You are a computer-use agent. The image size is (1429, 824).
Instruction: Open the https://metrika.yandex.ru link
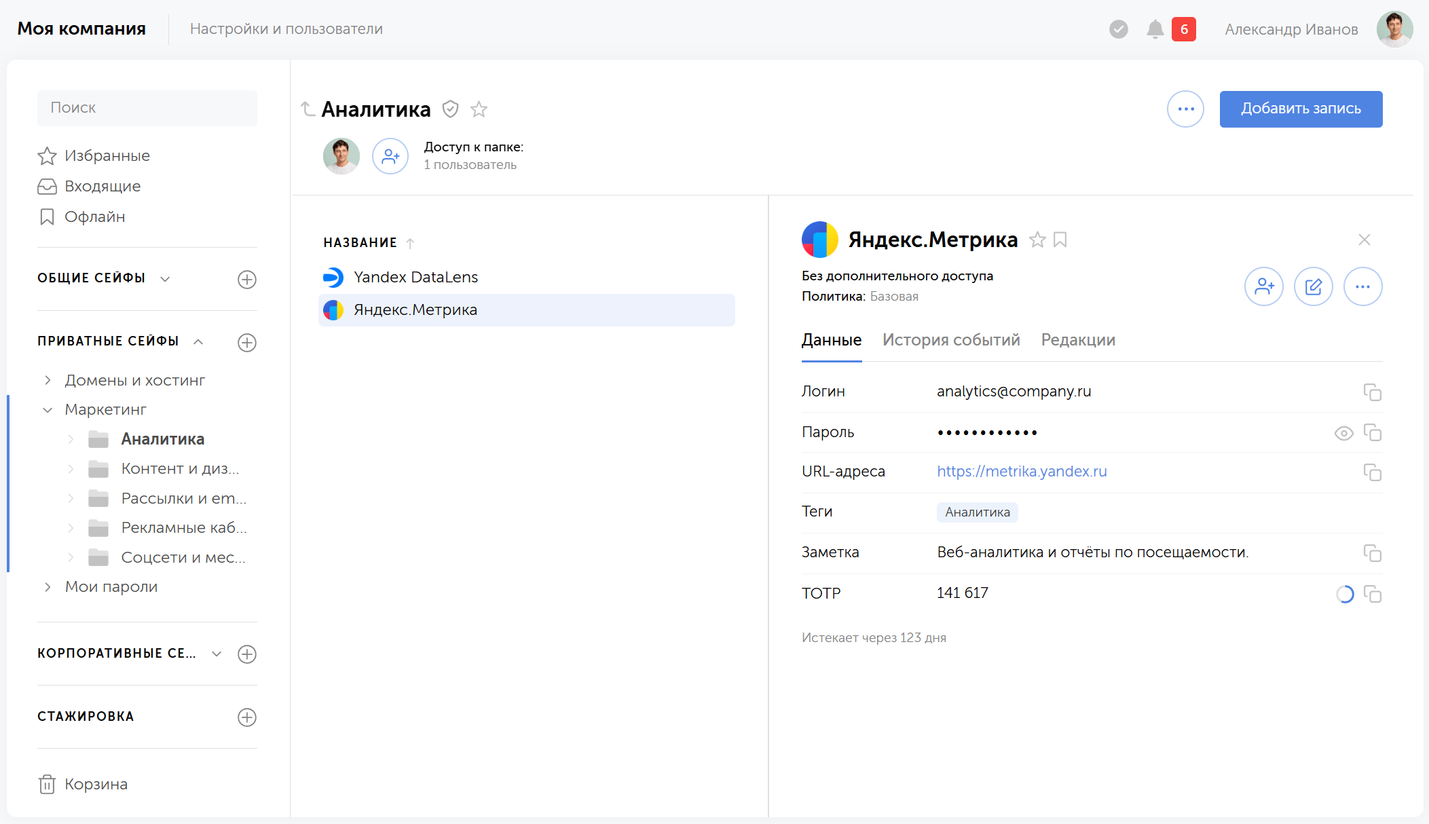coord(1022,472)
